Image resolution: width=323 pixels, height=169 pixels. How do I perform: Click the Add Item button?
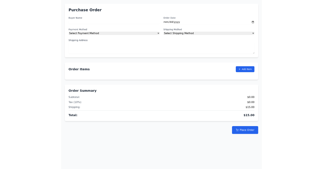pos(245,69)
